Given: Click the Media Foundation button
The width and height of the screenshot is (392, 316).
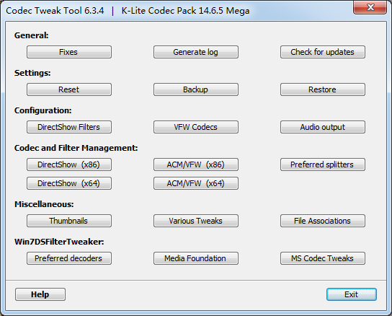Looking at the screenshot, I should [x=196, y=258].
